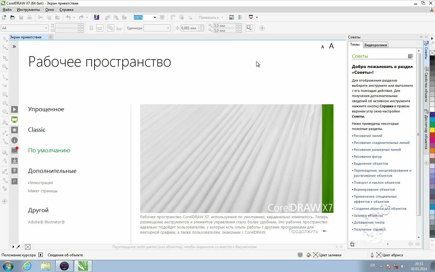This screenshot has height=272, width=435.
Task: Open the Инструменты menu
Action: (x=28, y=10)
